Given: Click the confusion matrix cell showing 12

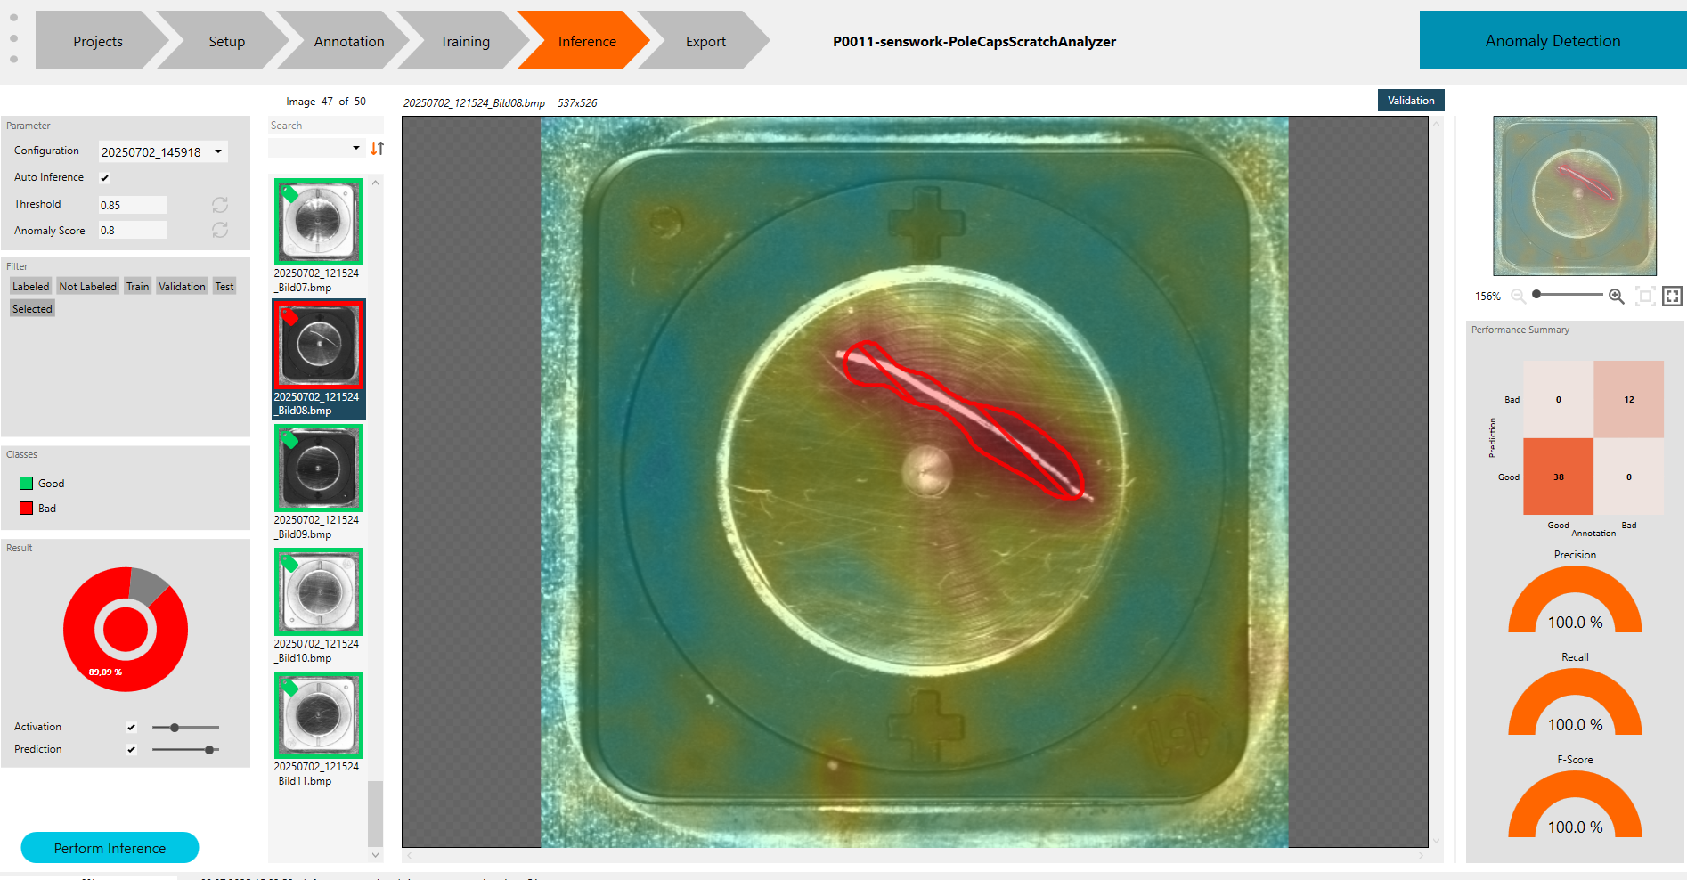Looking at the screenshot, I should [1629, 399].
